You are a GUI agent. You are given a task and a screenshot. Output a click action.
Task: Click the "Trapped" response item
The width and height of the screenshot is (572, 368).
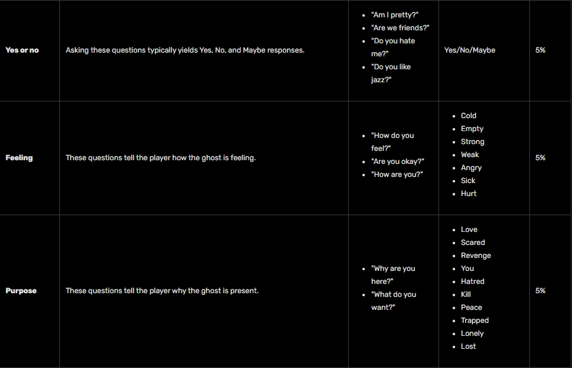(475, 320)
